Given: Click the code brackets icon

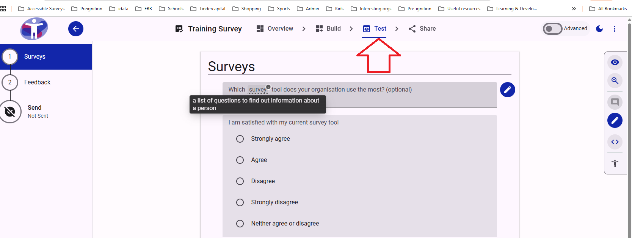Looking at the screenshot, I should pos(615,142).
